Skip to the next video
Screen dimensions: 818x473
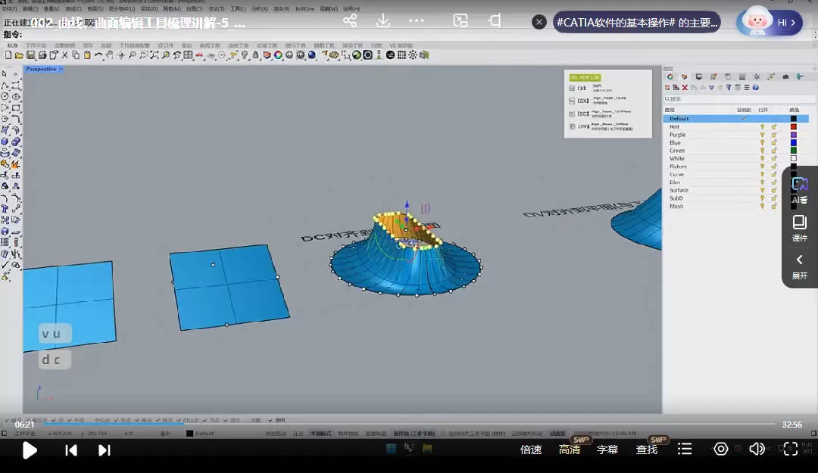coord(105,450)
